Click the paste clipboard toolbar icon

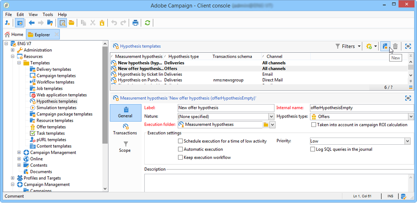pyautogui.click(x=102, y=23)
